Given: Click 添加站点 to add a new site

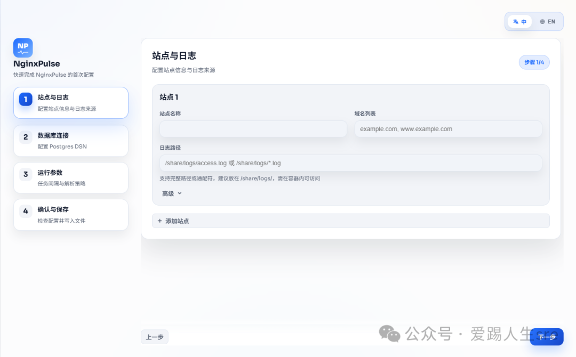Looking at the screenshot, I should pyautogui.click(x=176, y=221).
